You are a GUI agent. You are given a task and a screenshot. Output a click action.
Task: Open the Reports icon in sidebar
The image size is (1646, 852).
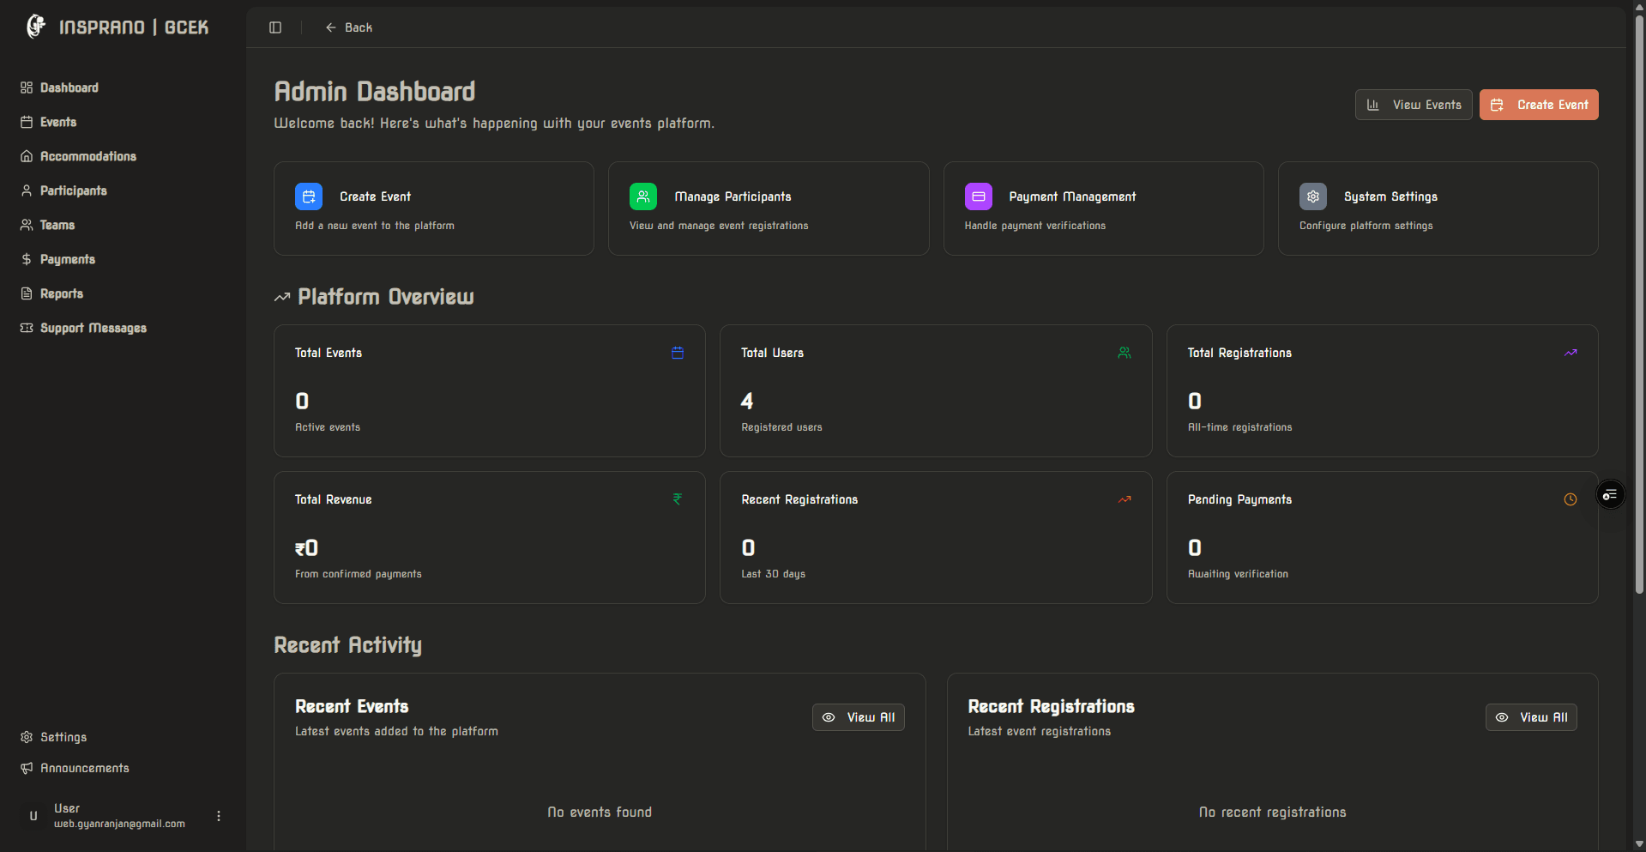pyautogui.click(x=27, y=293)
